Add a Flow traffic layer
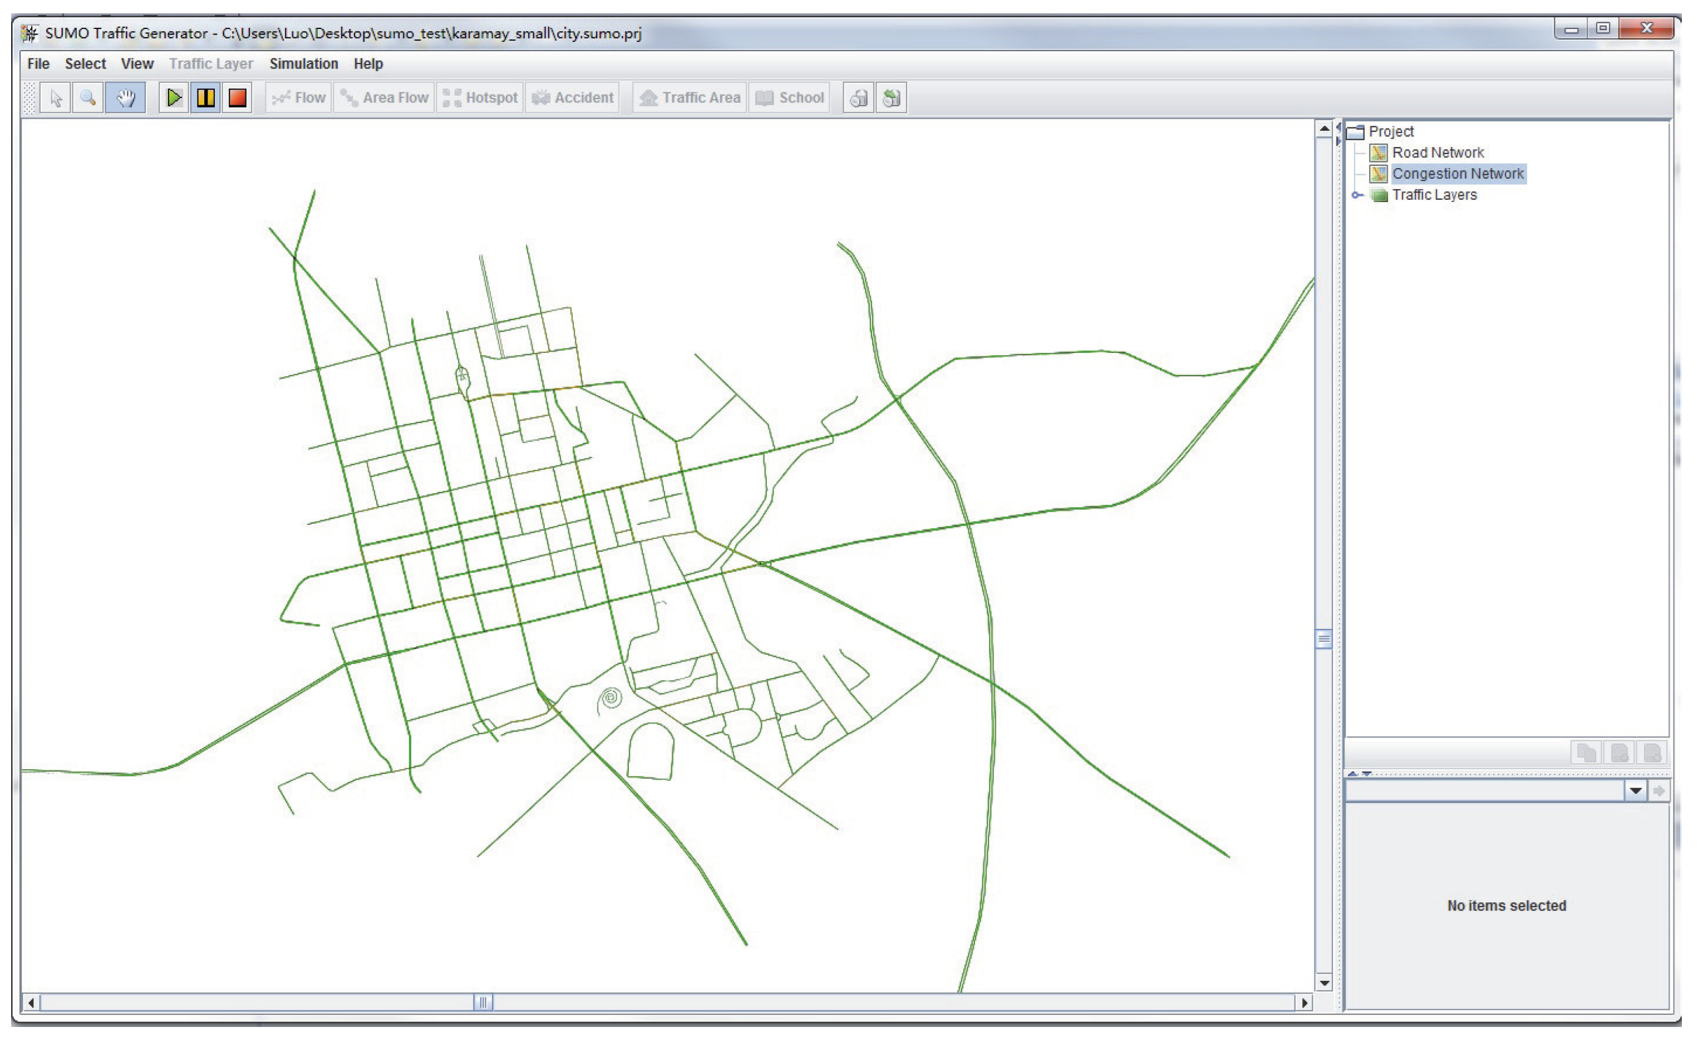Viewport: 1698px width, 1042px height. click(x=298, y=98)
